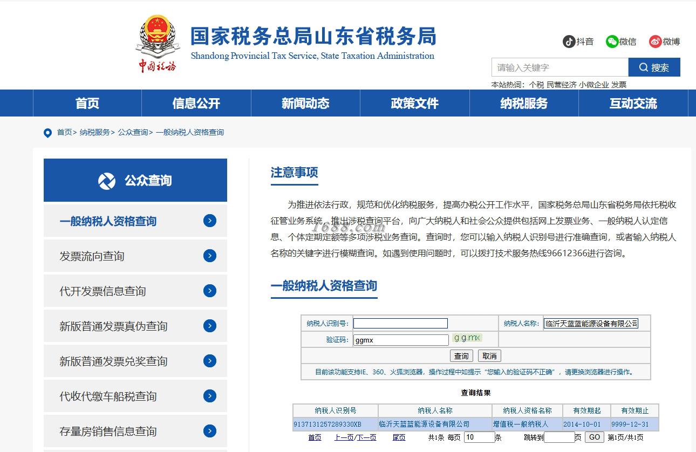
Task: Click arrow icon beside 新版普通发票兑奖查询
Action: click(x=210, y=361)
